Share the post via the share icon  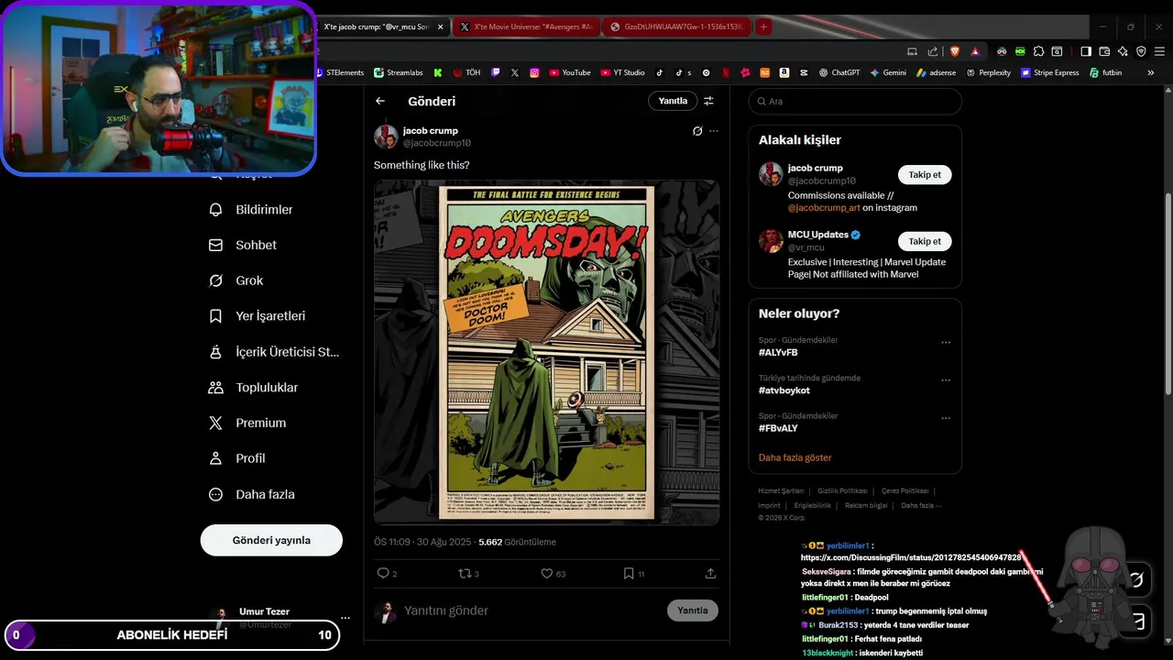(x=710, y=574)
